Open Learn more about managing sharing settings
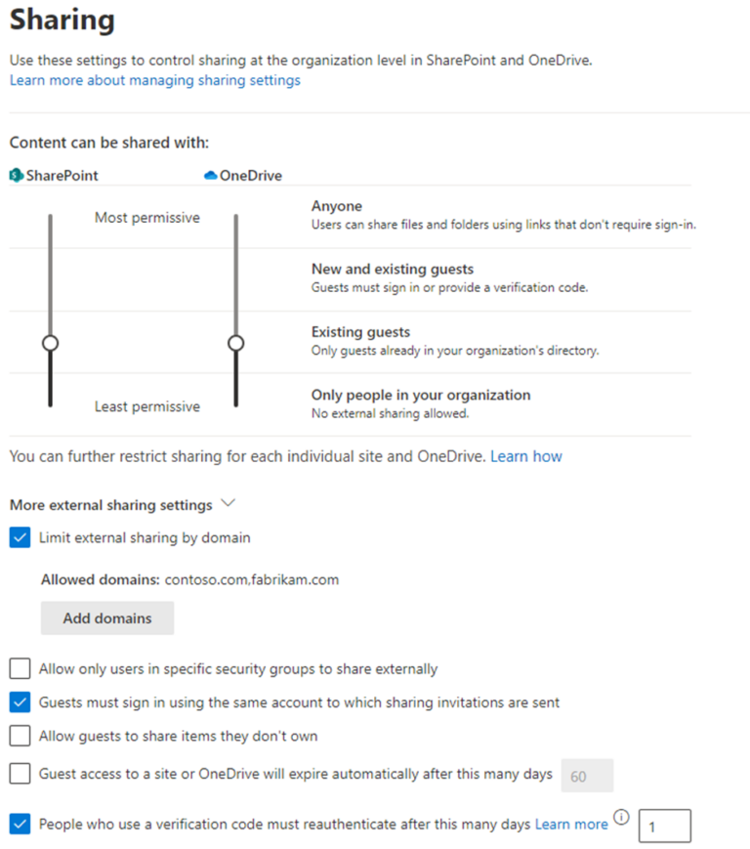 (155, 80)
